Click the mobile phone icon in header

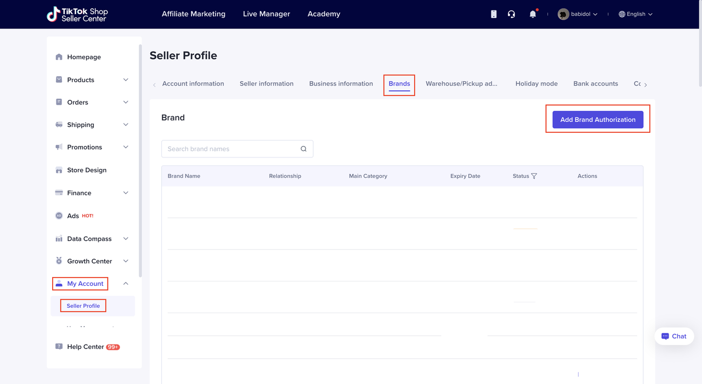point(494,14)
